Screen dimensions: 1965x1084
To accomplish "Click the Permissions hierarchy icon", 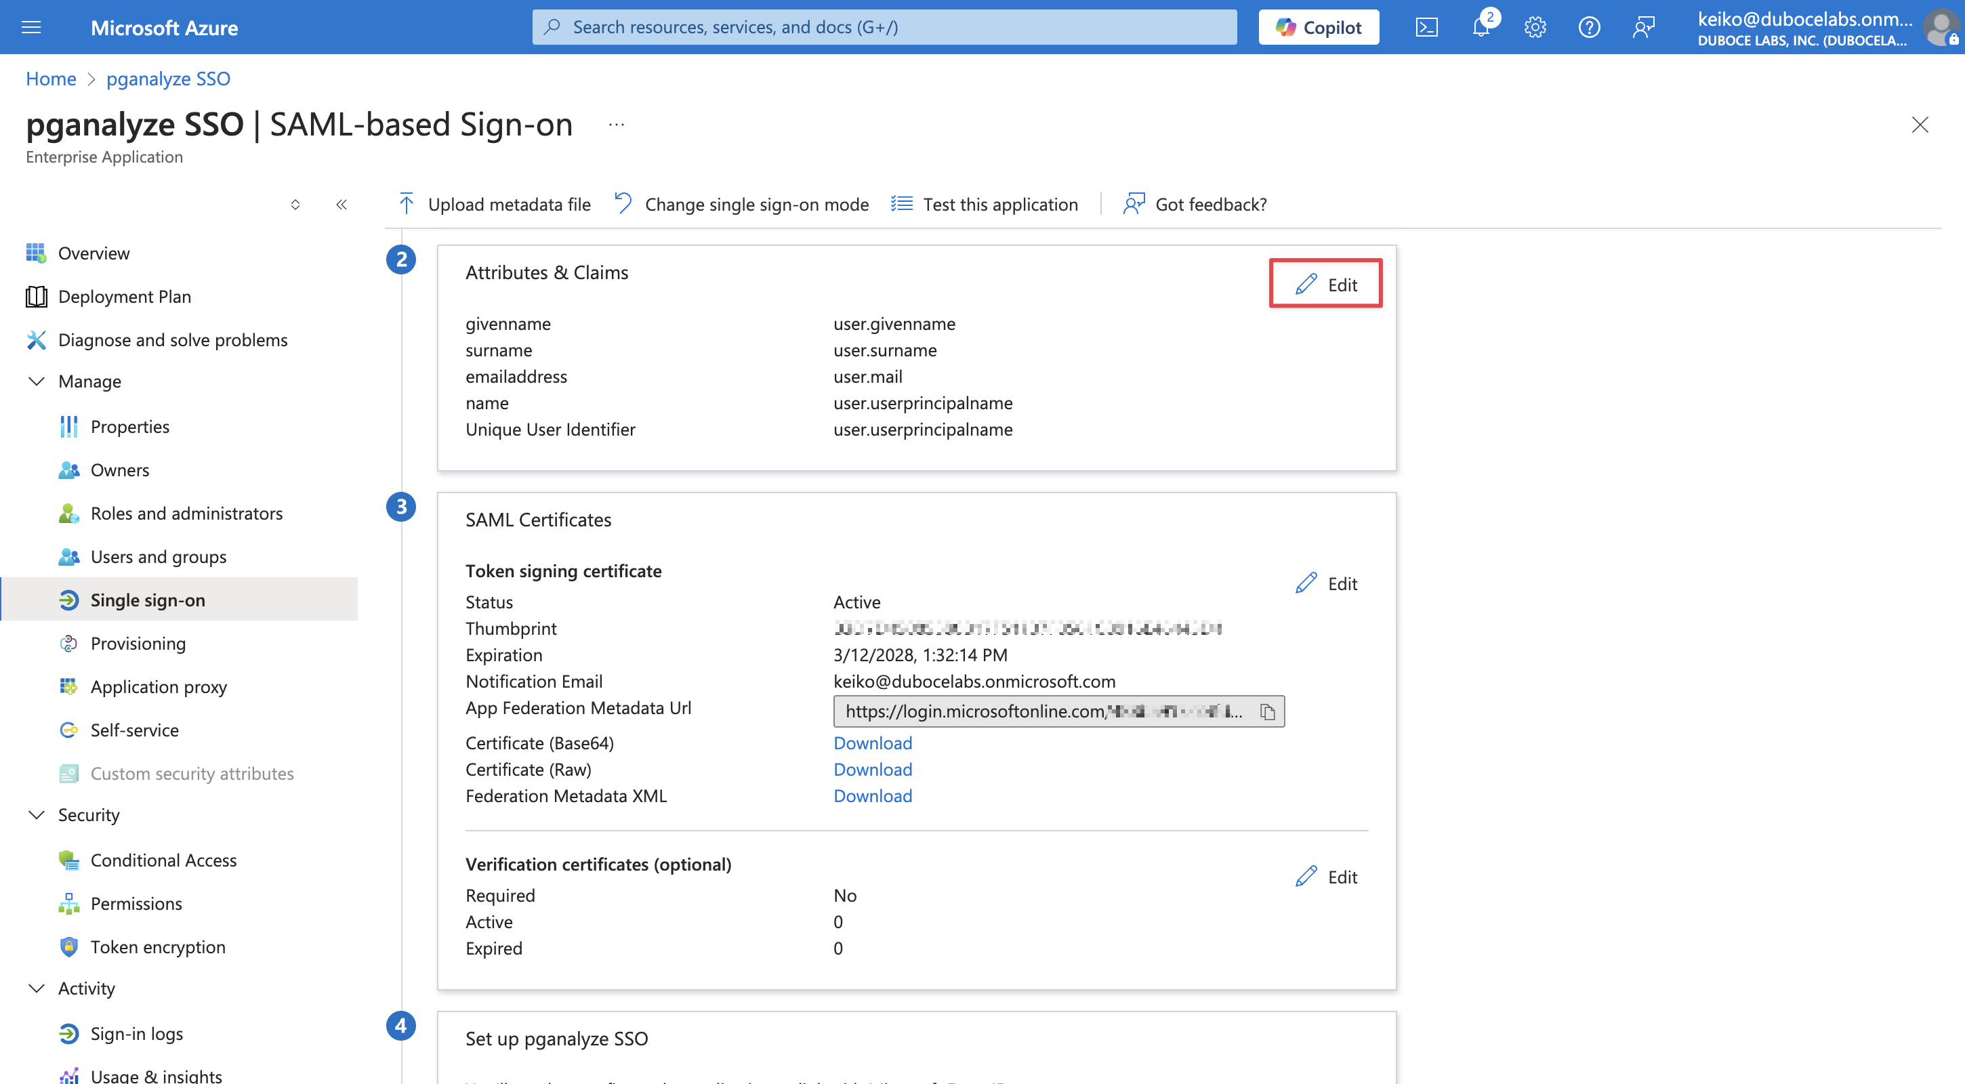I will [x=68, y=903].
